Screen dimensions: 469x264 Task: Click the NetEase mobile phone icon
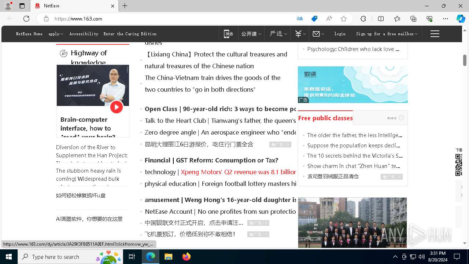pos(228,34)
